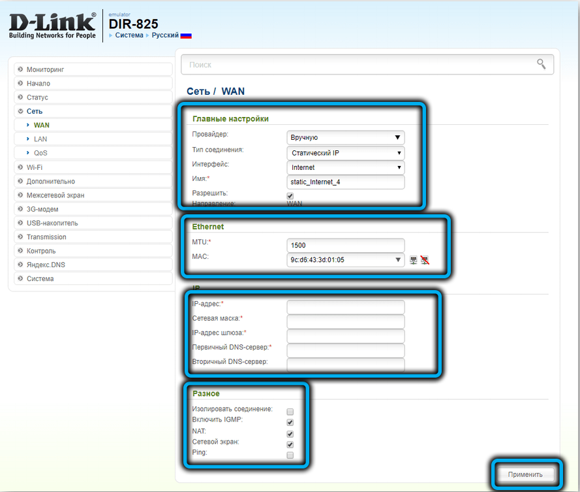The width and height of the screenshot is (580, 492).
Task: Toggle the Разрешить checkbox
Action: tap(290, 196)
